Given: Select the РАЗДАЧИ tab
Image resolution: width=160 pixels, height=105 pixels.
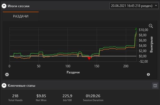Looking at the screenshot, I should [x=21, y=16].
